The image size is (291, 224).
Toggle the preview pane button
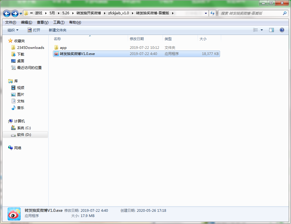(x=272, y=30)
